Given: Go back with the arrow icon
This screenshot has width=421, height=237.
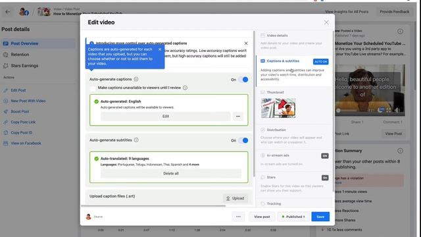Looking at the screenshot, I should pos(7,12).
